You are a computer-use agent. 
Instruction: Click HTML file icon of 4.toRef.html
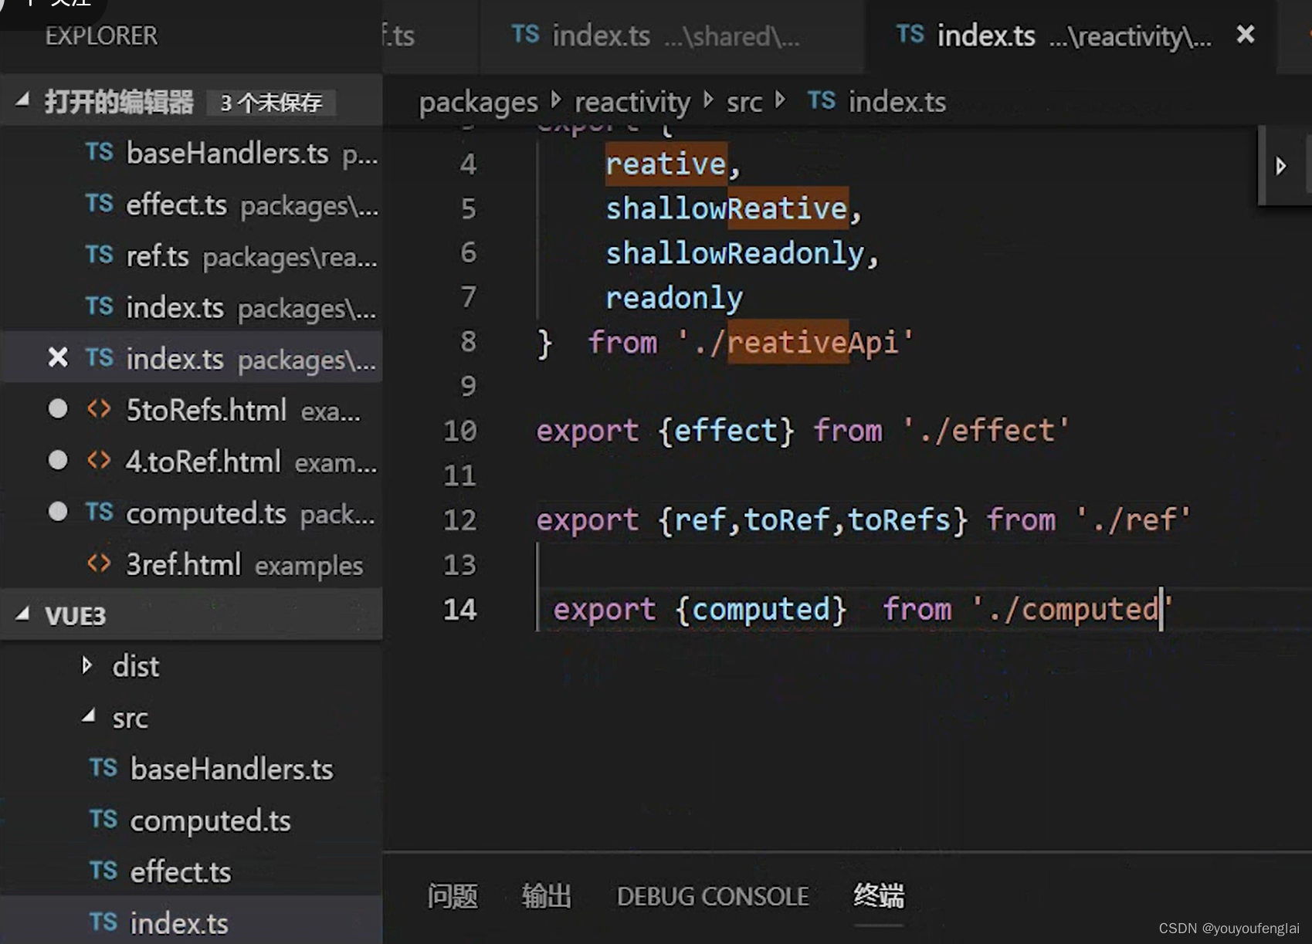(x=99, y=461)
